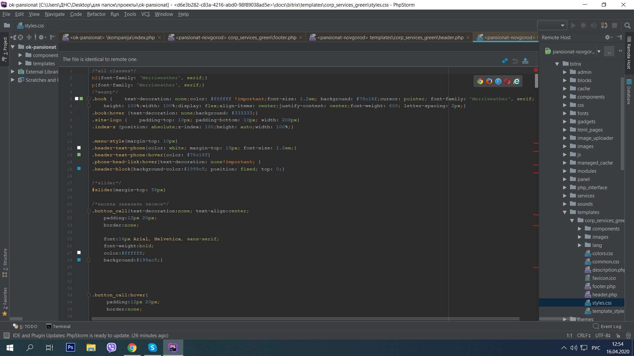Select header.php in Remote Host tree

coord(604,295)
